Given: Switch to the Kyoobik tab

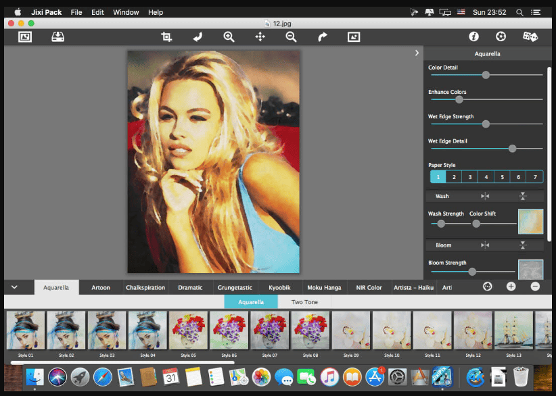Looking at the screenshot, I should click(x=279, y=287).
